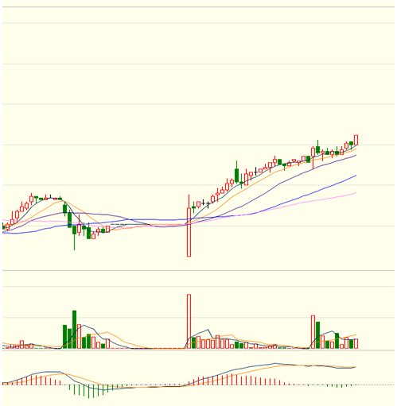Click the tallest green volume bar
This screenshot has height=406, width=397.
(74, 330)
